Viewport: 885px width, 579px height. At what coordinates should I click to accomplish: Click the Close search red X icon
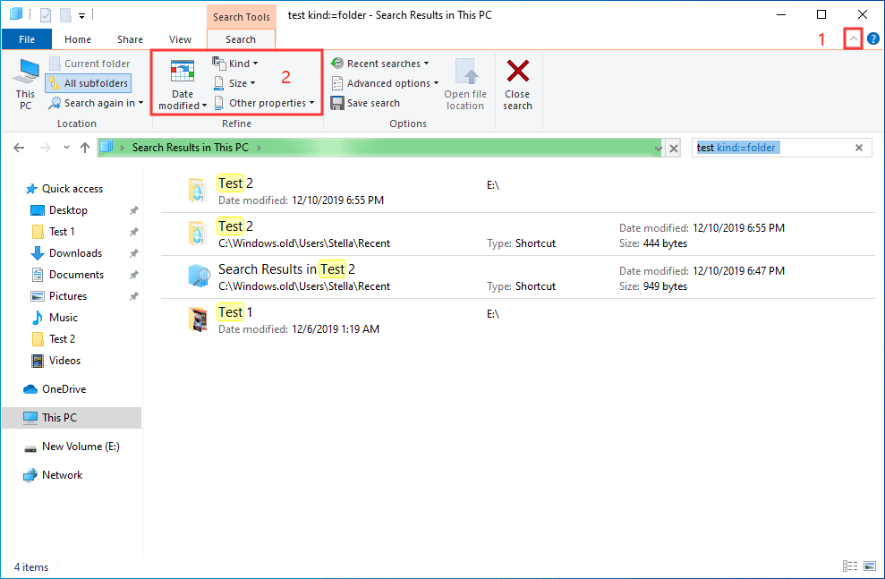[517, 73]
